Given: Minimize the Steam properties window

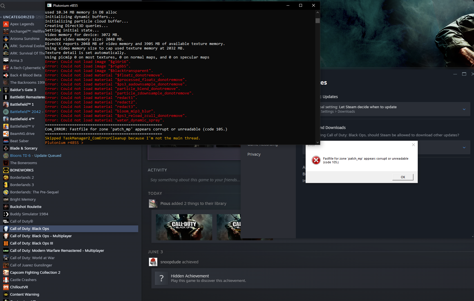Looking at the screenshot, I should pyautogui.click(x=455, y=74).
